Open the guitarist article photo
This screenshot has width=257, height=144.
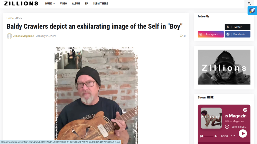click(96, 95)
